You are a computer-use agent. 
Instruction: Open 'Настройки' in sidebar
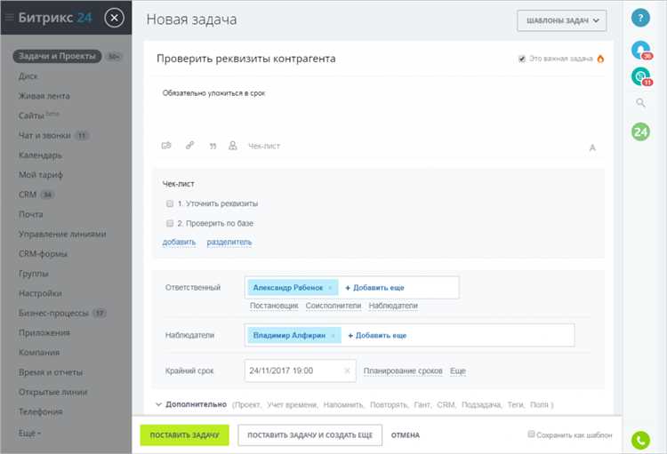(x=40, y=293)
